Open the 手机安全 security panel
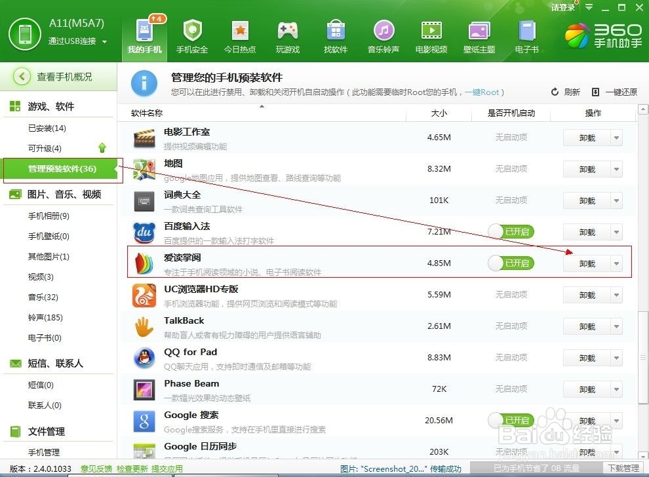 pyautogui.click(x=192, y=36)
